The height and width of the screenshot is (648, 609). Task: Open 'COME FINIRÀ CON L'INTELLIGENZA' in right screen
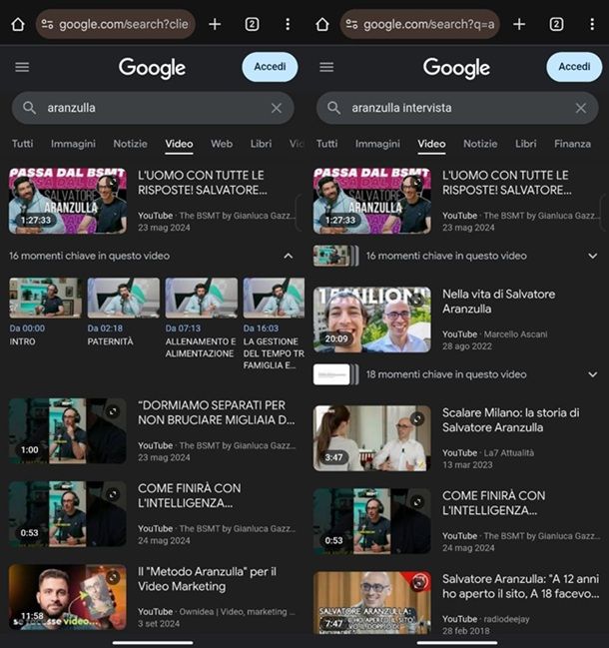494,503
